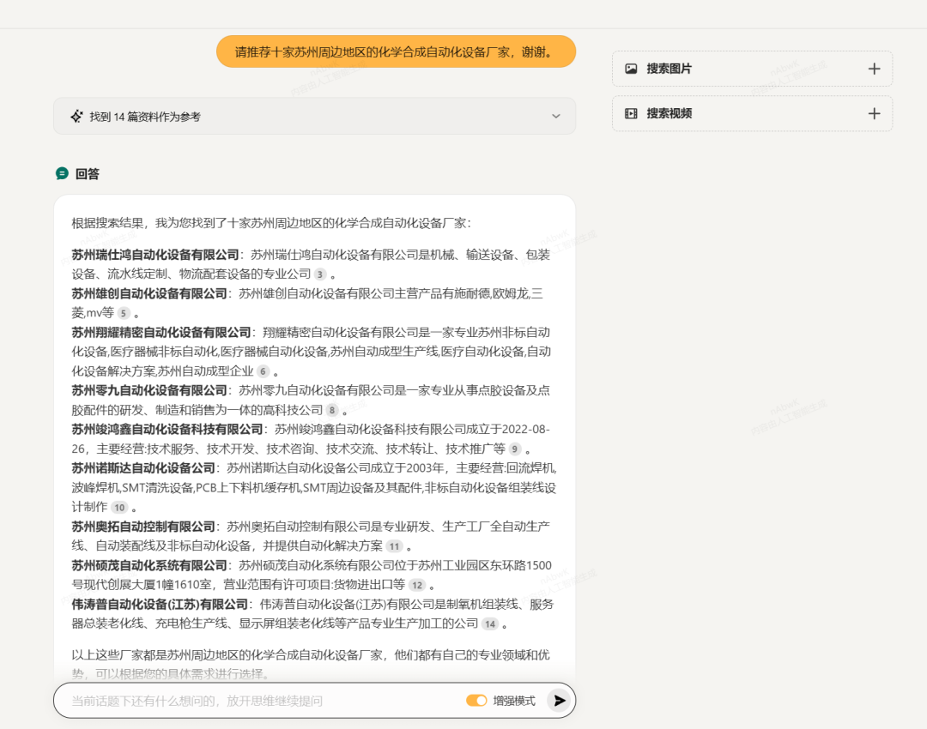Open citation badge 3
This screenshot has height=729, width=927.
click(320, 274)
